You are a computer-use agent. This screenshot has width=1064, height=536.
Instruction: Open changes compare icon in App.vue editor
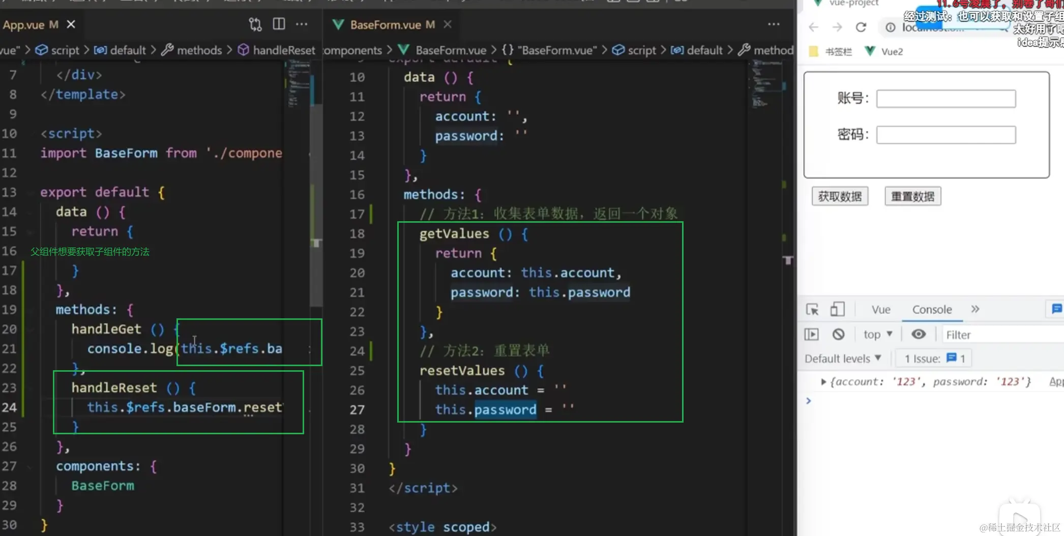tap(255, 24)
